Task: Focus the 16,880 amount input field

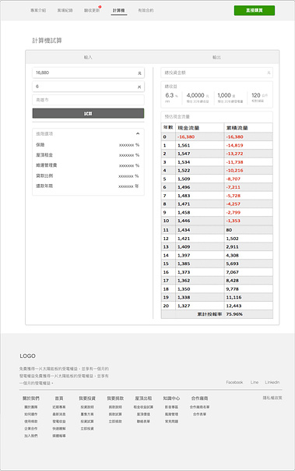Action: click(x=88, y=73)
